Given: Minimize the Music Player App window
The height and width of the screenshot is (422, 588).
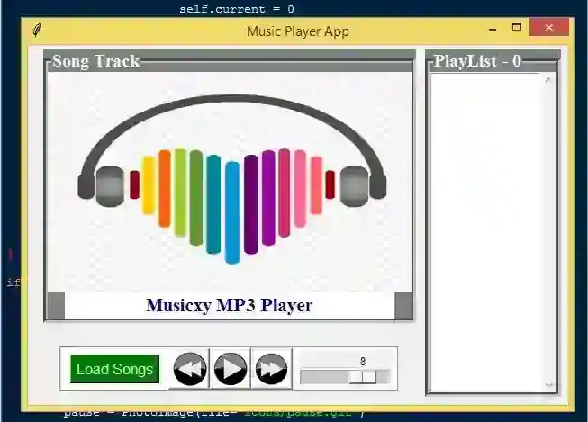Looking at the screenshot, I should (x=493, y=29).
